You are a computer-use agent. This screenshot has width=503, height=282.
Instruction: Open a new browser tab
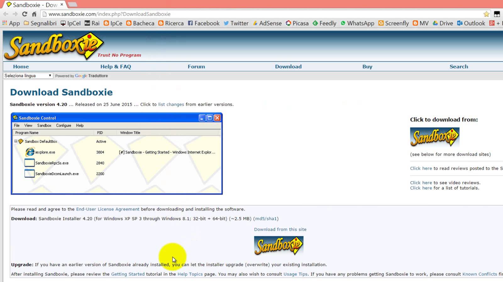click(x=72, y=4)
